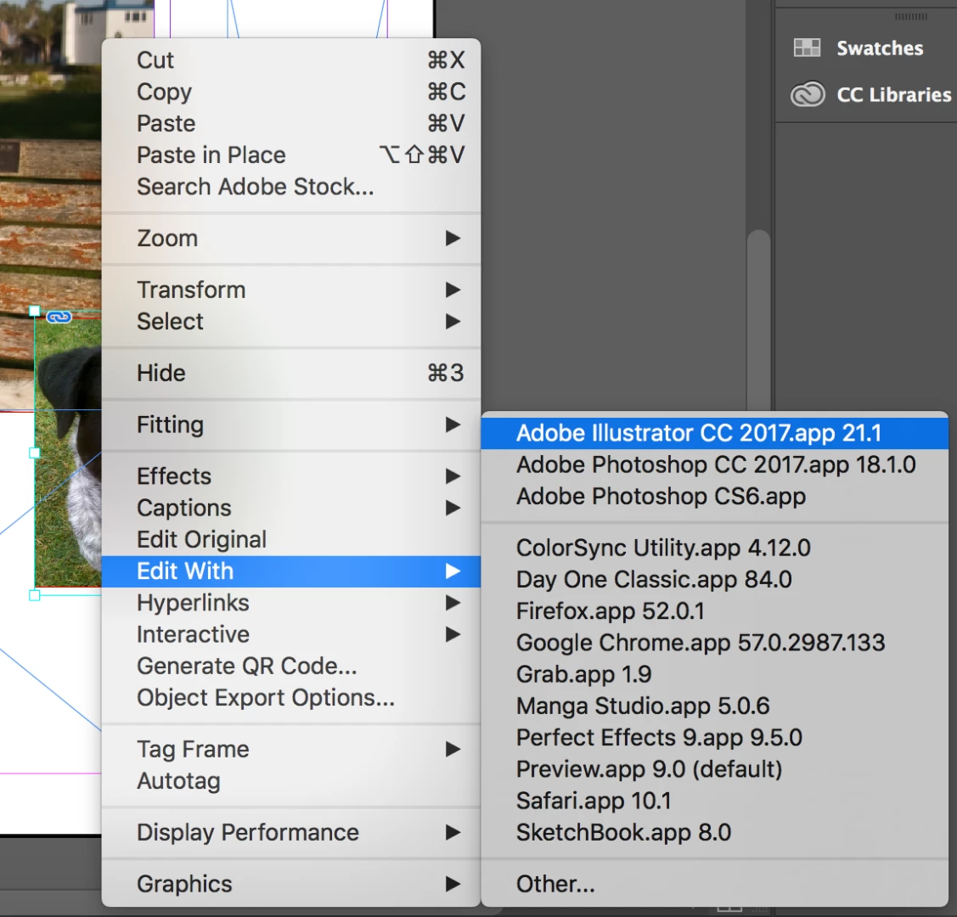Screen dimensions: 957x917
Task: Edit with Adobe Photoshop CC 2017.app 18.1.0
Action: click(715, 465)
